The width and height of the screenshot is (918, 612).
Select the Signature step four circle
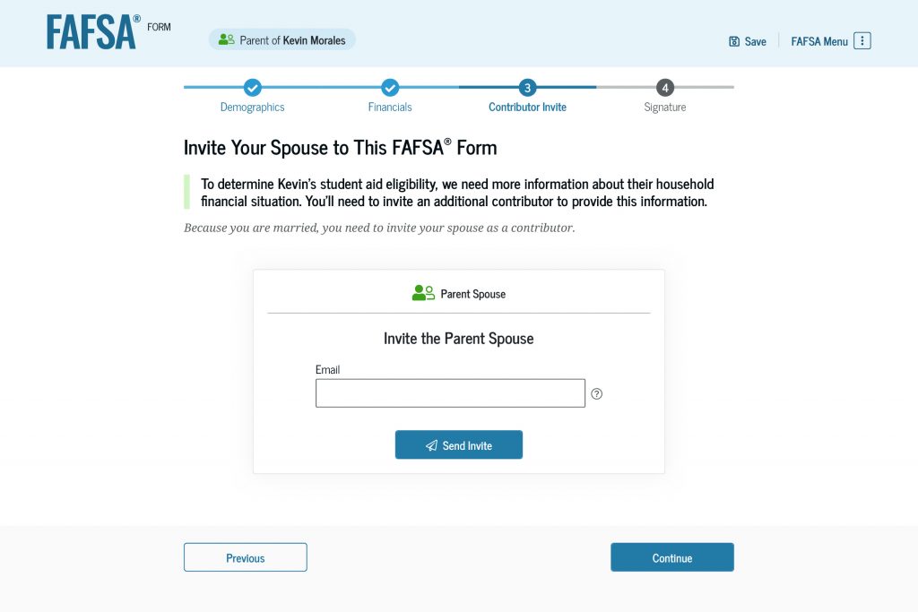pos(664,89)
